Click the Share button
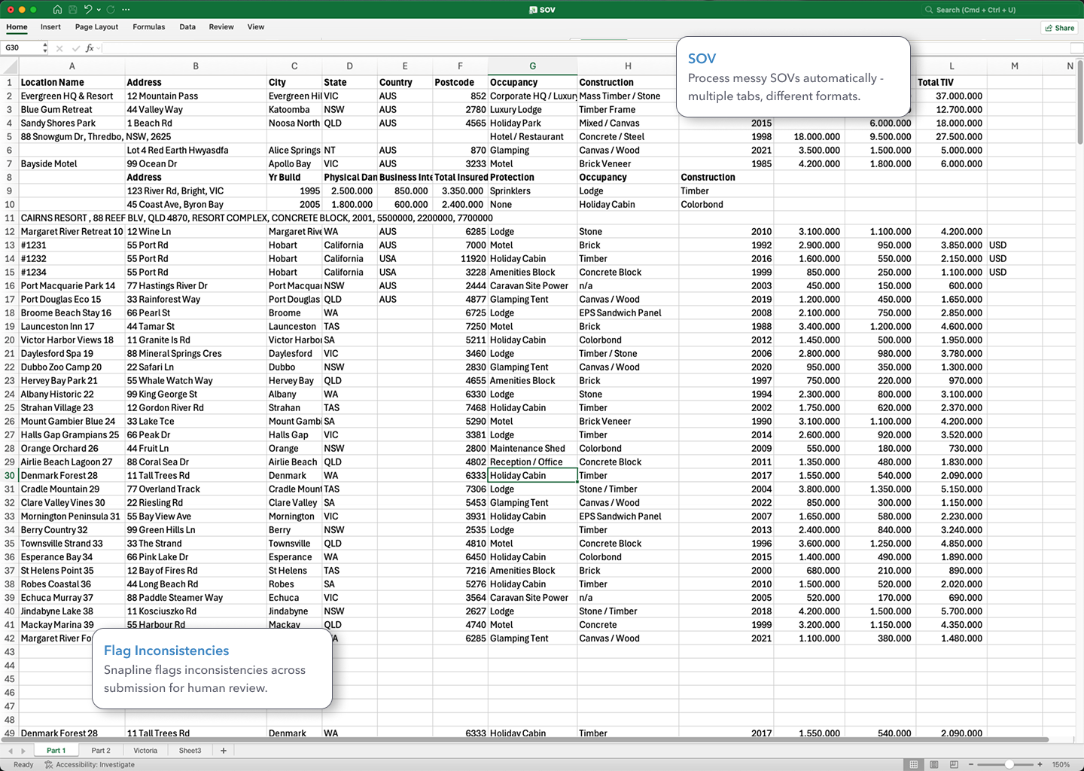 pyautogui.click(x=1059, y=27)
